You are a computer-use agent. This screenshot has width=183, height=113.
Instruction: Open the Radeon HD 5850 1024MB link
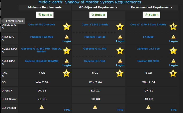click(42, 61)
